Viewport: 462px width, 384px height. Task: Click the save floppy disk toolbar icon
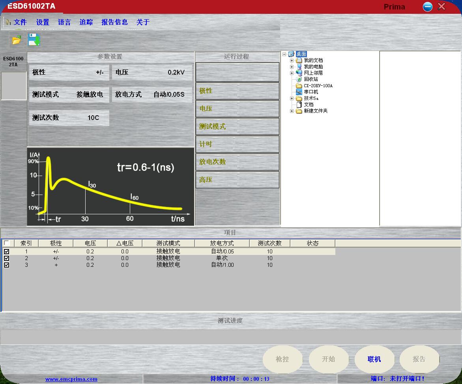pos(34,40)
